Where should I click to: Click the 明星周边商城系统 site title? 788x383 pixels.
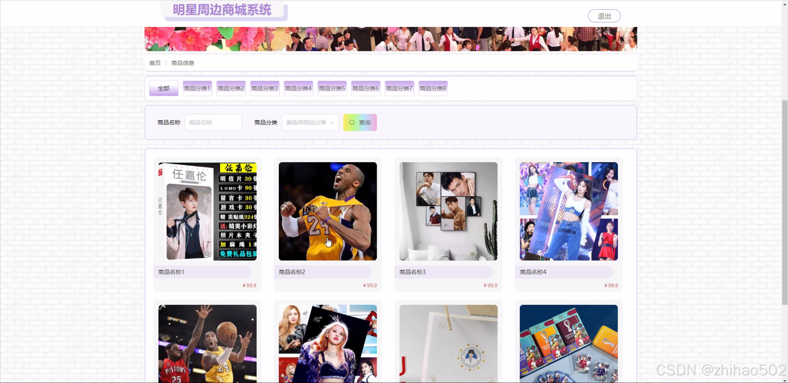click(x=222, y=10)
